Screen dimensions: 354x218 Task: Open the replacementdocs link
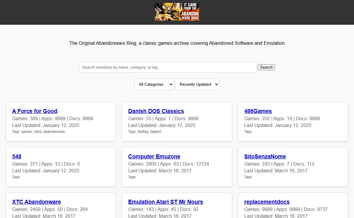tap(267, 202)
